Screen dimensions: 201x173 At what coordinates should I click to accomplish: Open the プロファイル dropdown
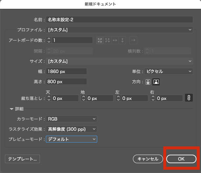(x=119, y=30)
